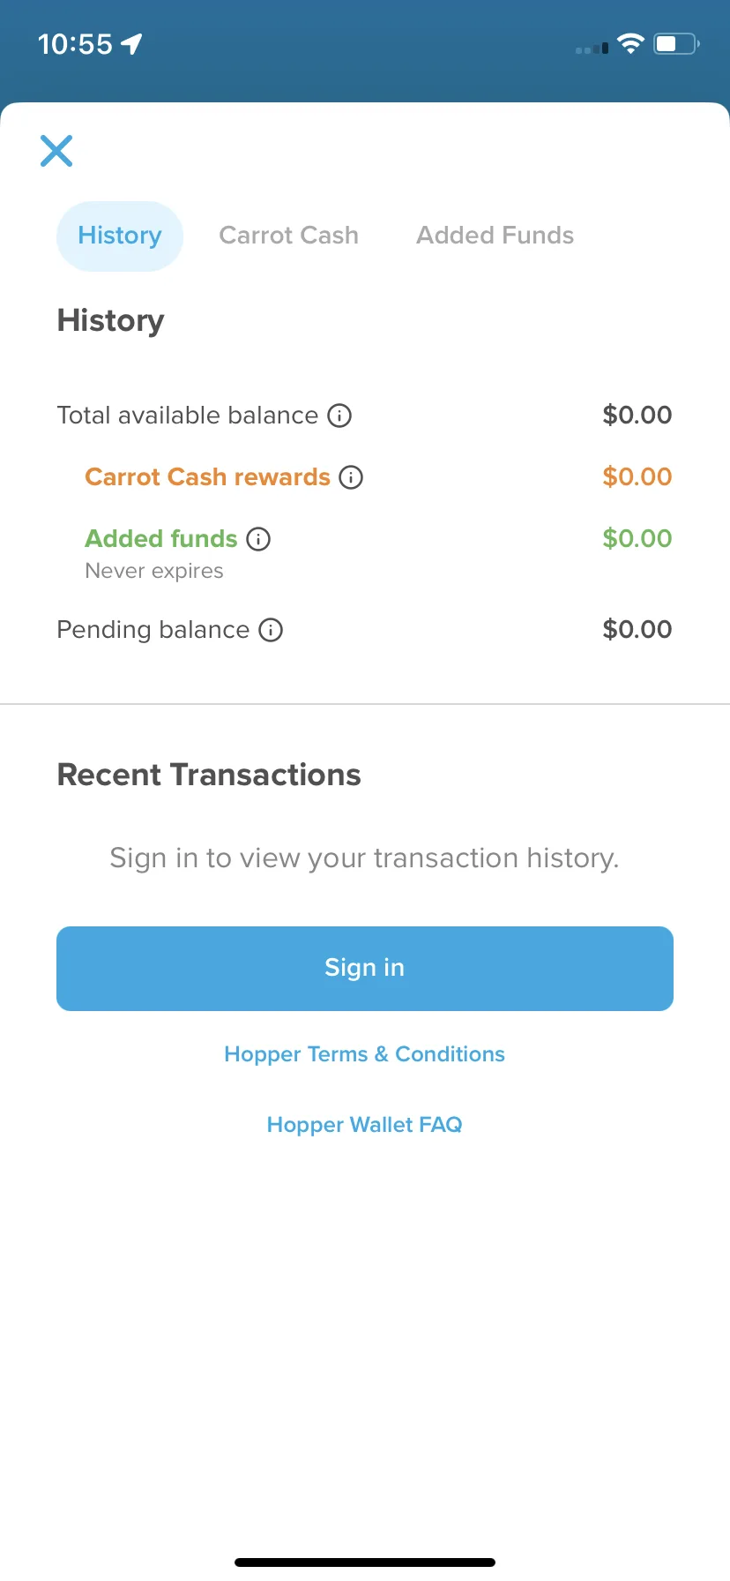
Task: Tap the Total available balance amount
Action: (637, 415)
